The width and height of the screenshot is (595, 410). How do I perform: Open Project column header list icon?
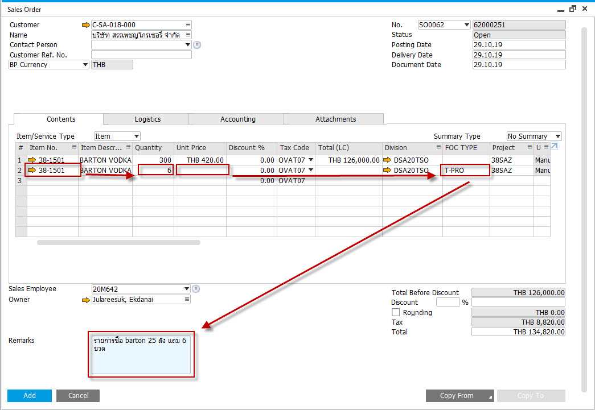(530, 147)
